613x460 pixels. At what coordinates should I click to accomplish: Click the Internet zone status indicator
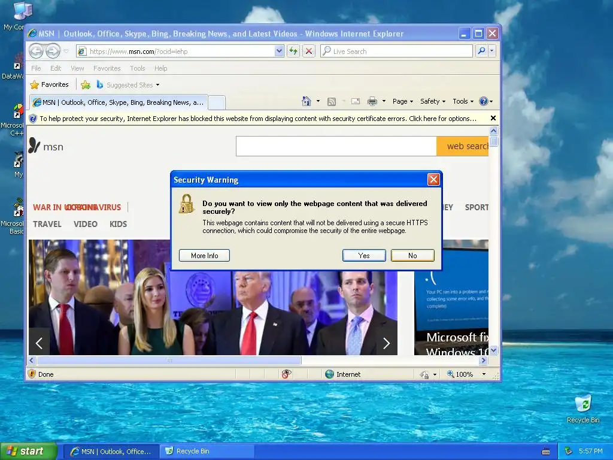[x=342, y=374]
